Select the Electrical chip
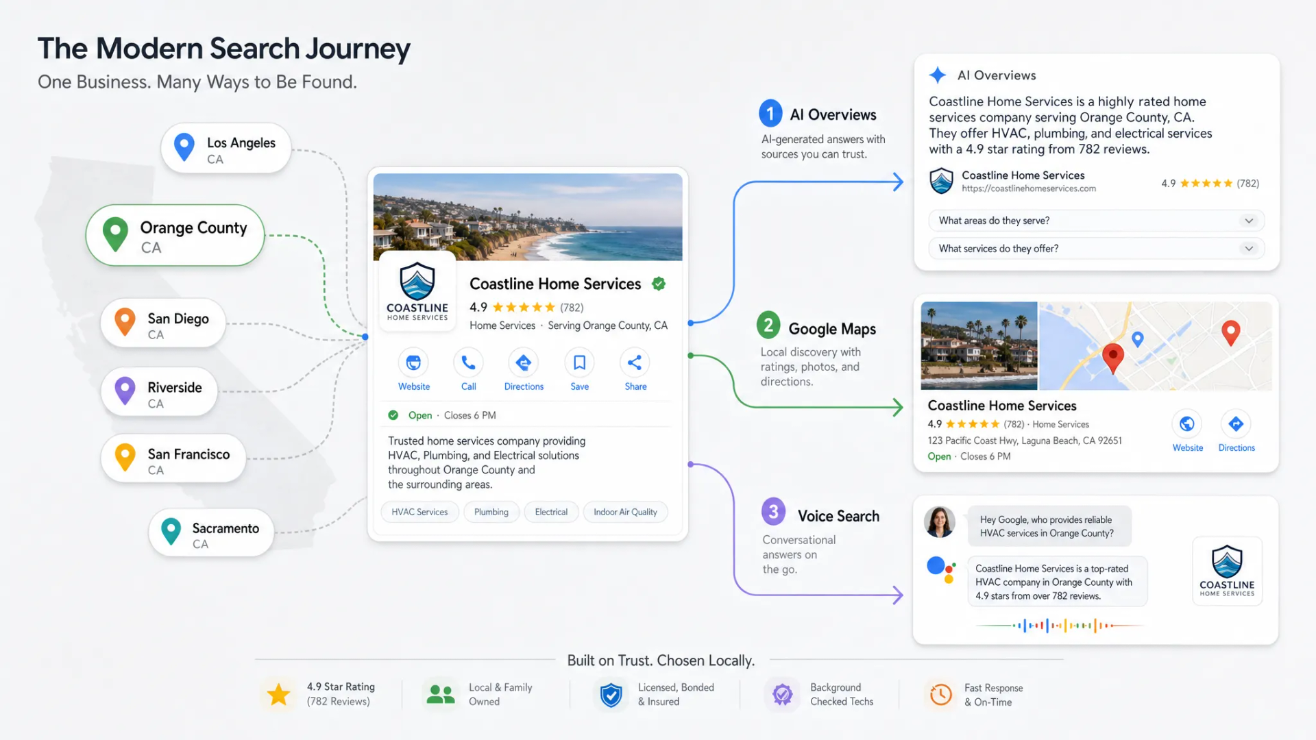The height and width of the screenshot is (740, 1316). click(x=551, y=512)
